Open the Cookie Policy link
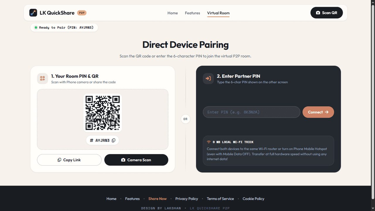375x211 pixels. [x=253, y=199]
